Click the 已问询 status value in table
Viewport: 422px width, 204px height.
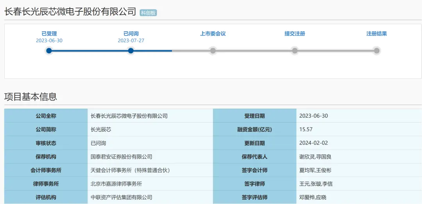coord(98,143)
